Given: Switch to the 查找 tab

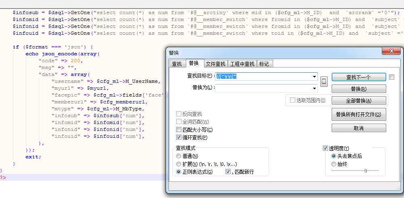Looking at the screenshot, I should tap(177, 64).
